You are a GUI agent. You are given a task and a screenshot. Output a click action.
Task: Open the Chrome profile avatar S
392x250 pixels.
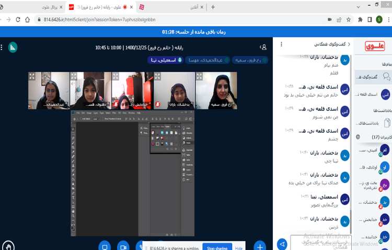pos(379,19)
